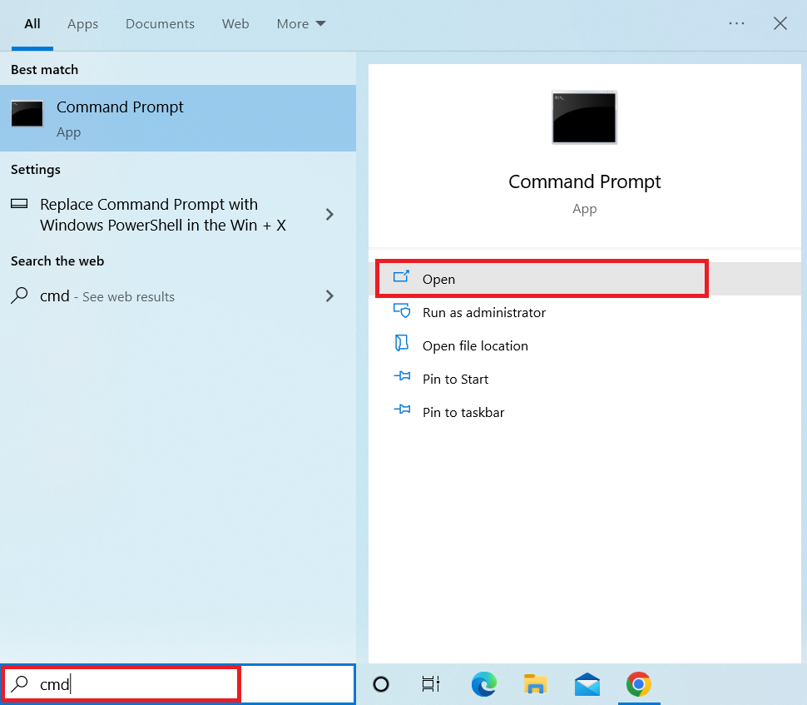Image resolution: width=807 pixels, height=705 pixels.
Task: Open the ellipsis options menu
Action: point(735,23)
